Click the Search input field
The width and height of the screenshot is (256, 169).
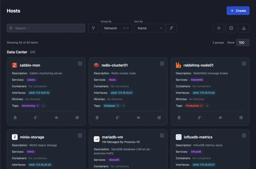(48, 28)
